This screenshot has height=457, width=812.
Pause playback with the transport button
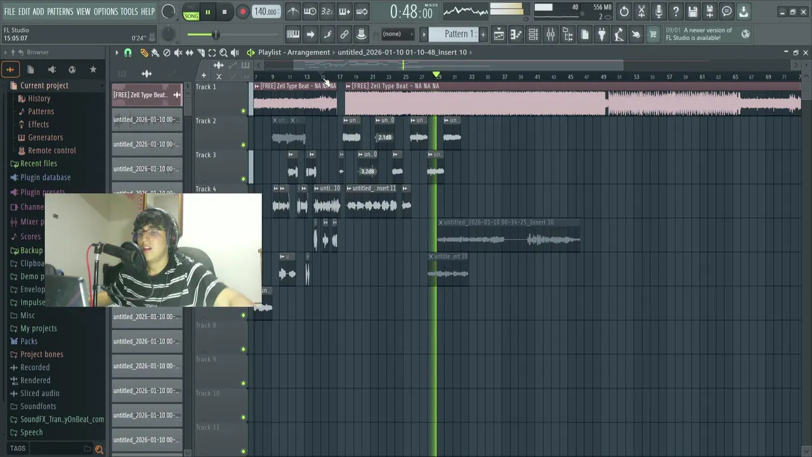click(x=207, y=12)
